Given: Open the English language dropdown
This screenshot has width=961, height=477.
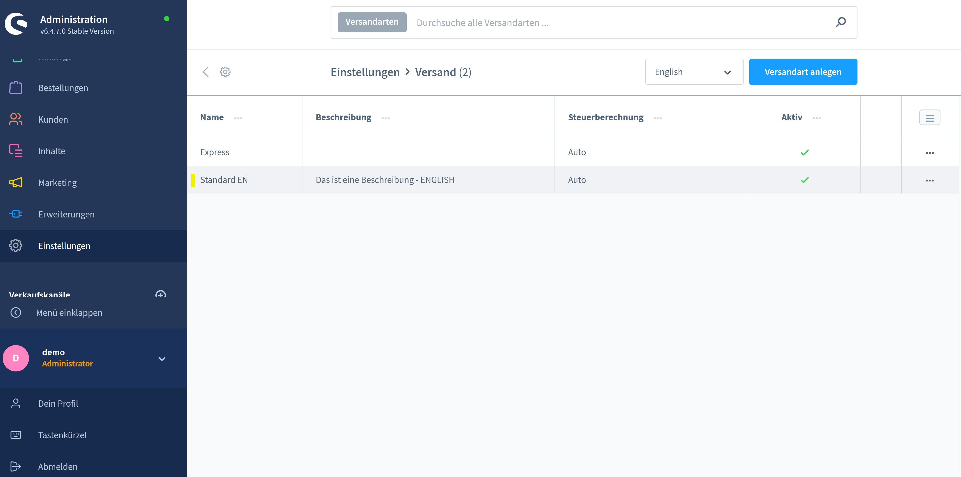Looking at the screenshot, I should coord(694,72).
